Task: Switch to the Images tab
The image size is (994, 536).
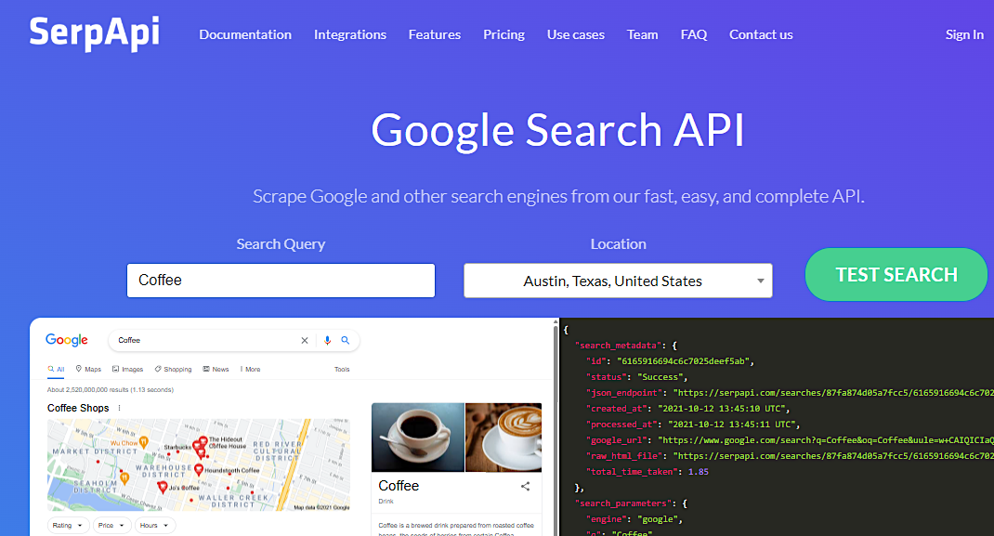Action: tap(127, 369)
